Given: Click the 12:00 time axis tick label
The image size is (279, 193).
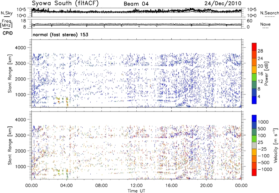Looking at the screenshot, I should tap(136, 186).
